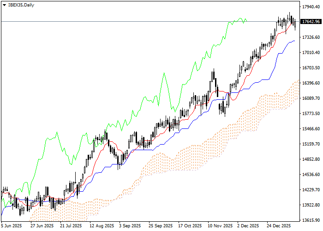Click the 17010.40 price axis label
Image resolution: width=323 pixels, height=231 pixels.
311,53
